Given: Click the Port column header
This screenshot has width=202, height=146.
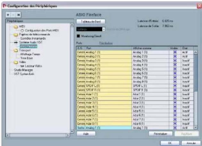Looking at the screenshot, I should tap(108, 48).
